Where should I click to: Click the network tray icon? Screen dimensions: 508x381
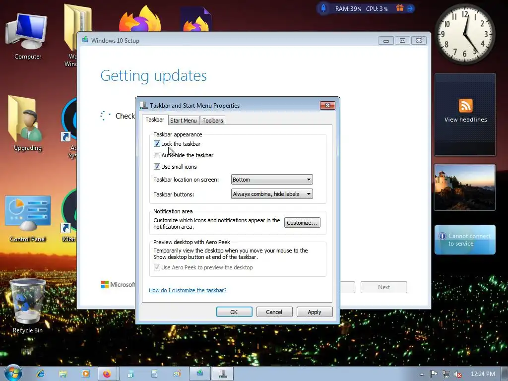[446, 374]
